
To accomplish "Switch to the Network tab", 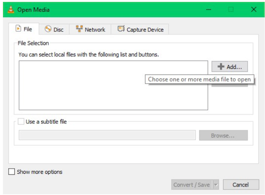I will (90, 29).
